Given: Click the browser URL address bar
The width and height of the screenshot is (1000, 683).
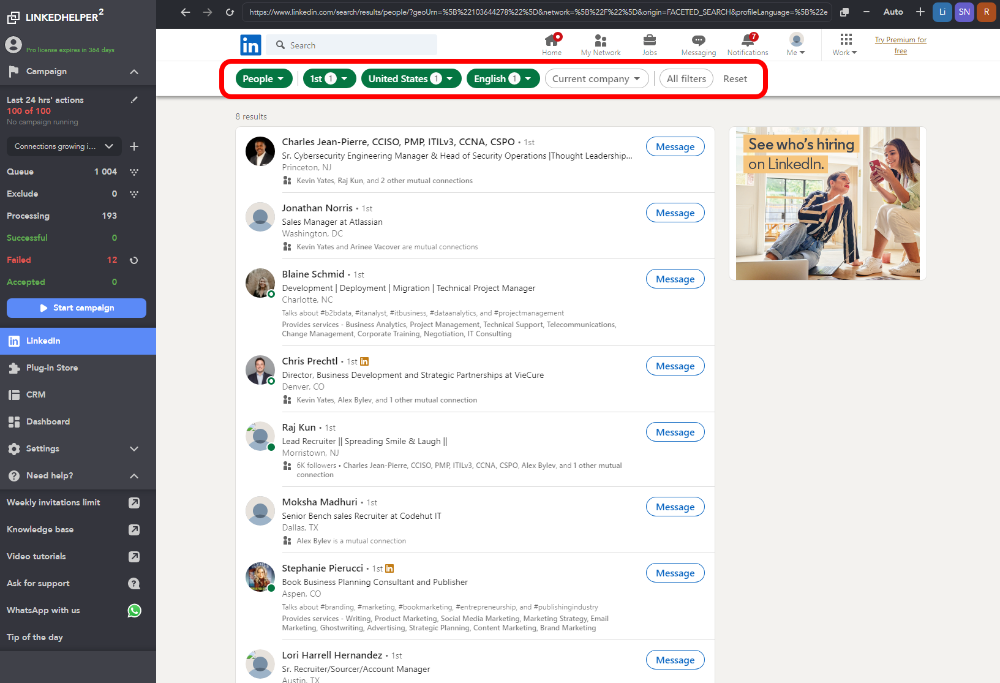Looking at the screenshot, I should click(537, 12).
